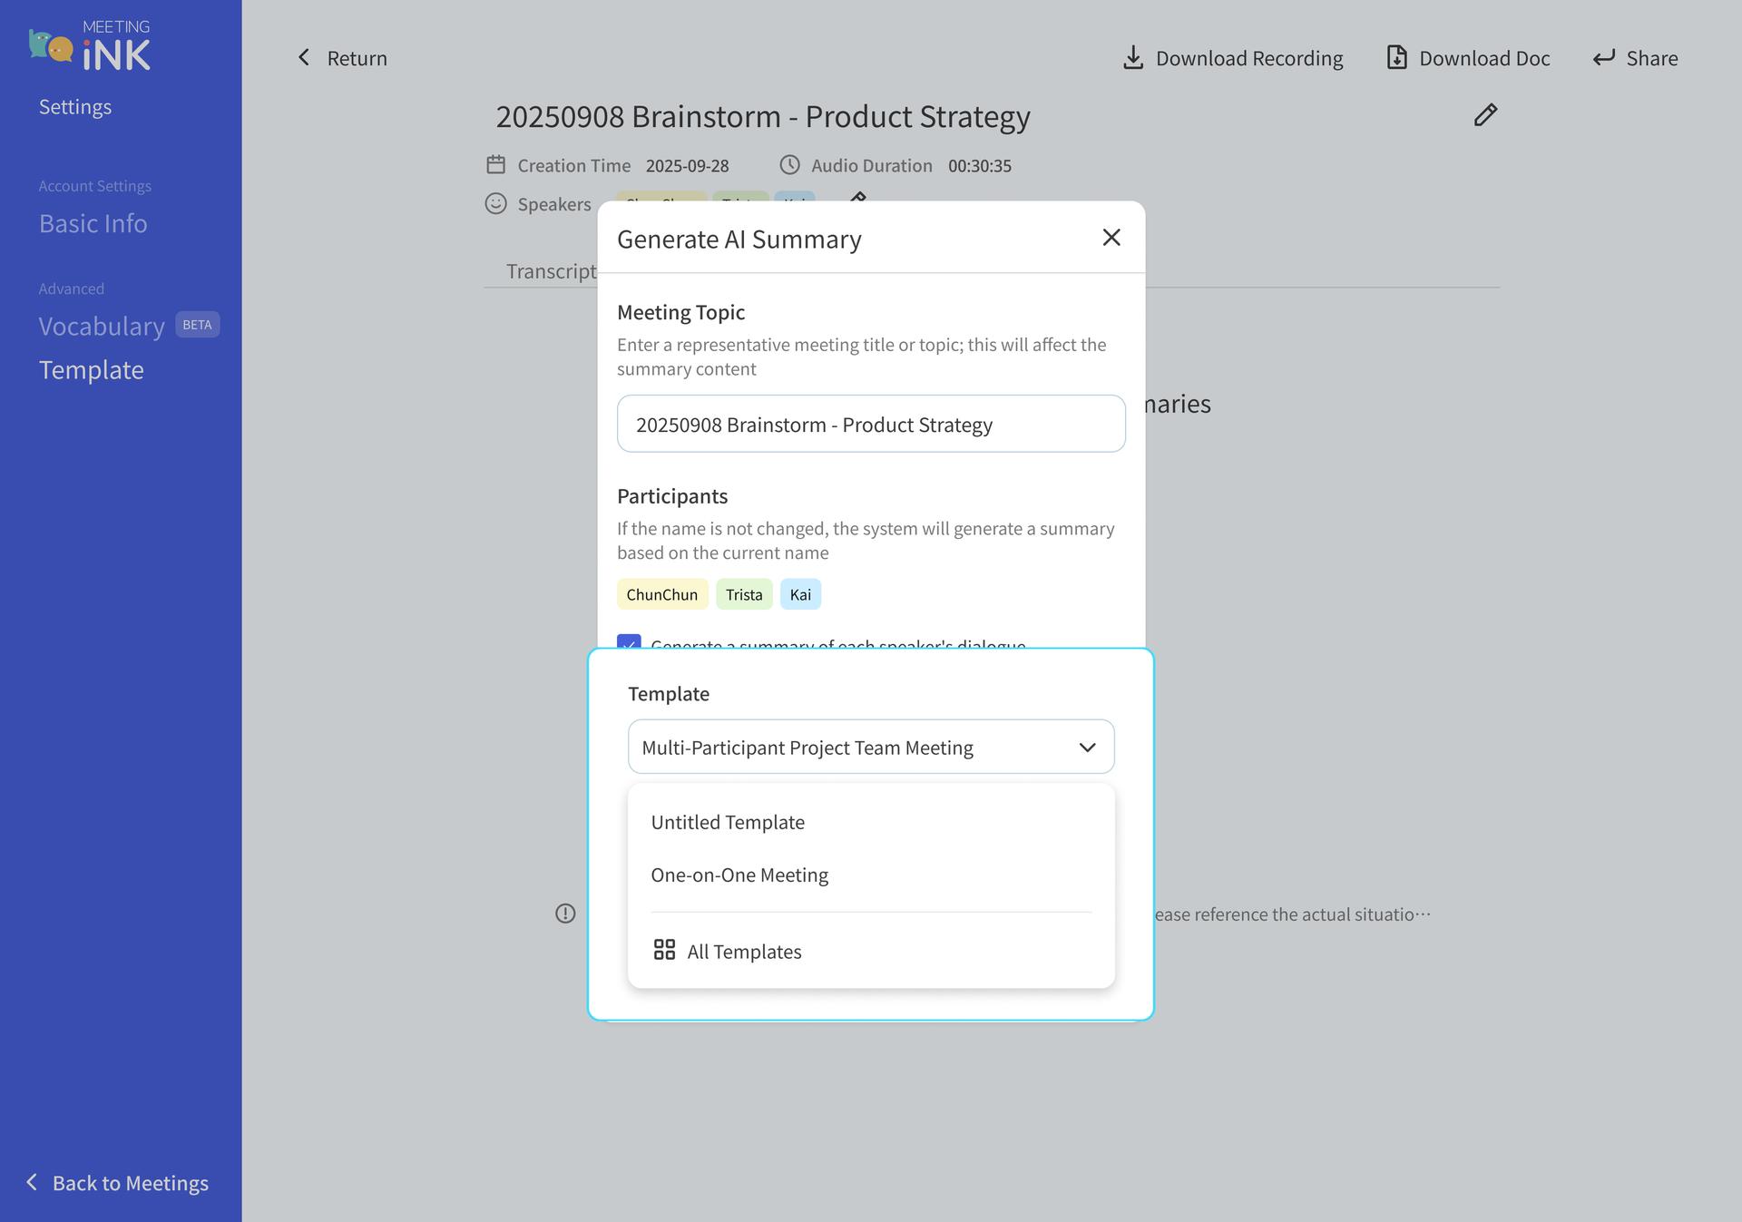Close the Generate AI Summary dialog
The width and height of the screenshot is (1742, 1222).
tap(1111, 238)
